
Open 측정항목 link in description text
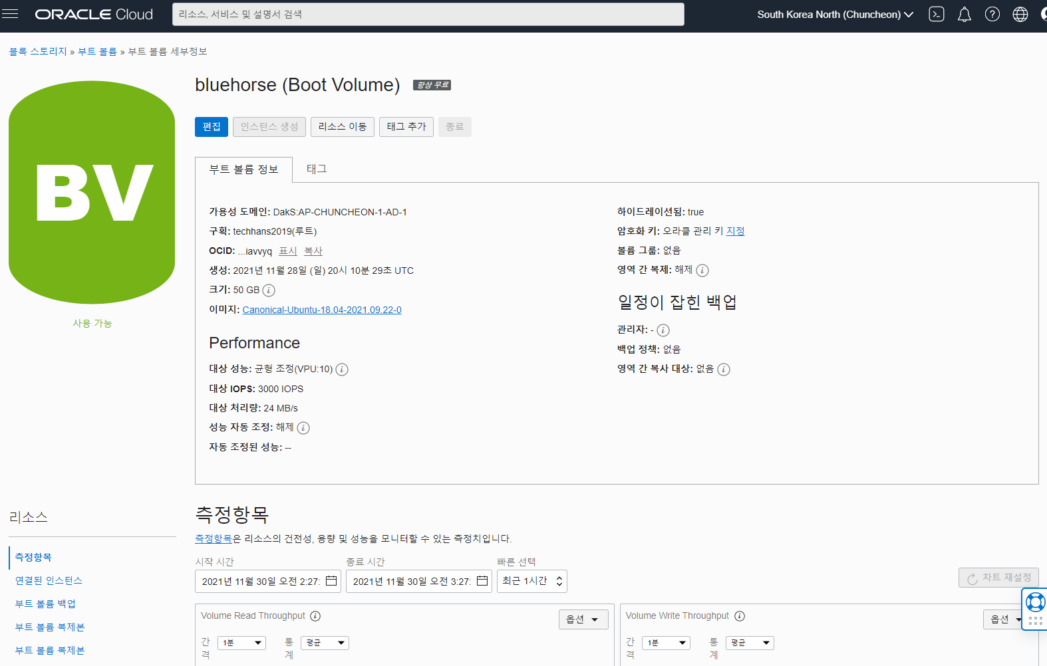tap(214, 539)
